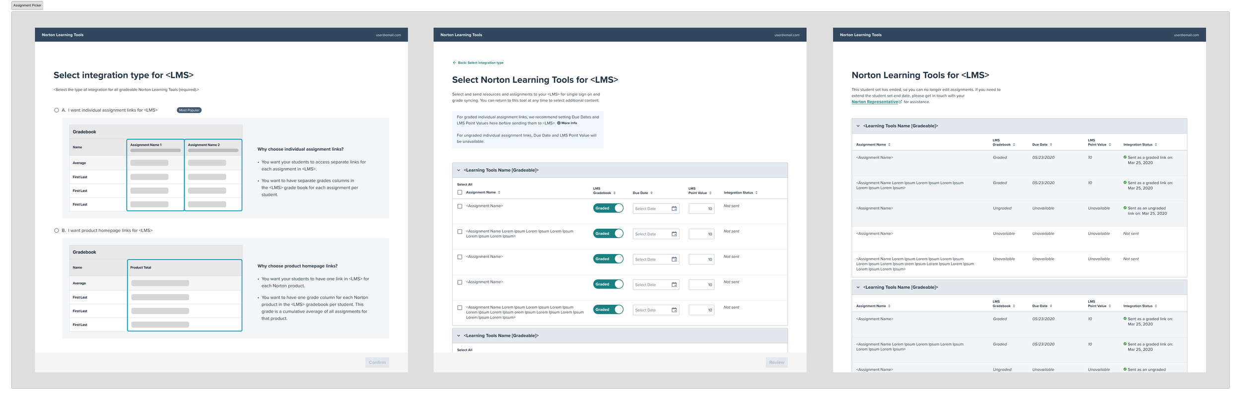Viewport: 1241px width, 400px height.
Task: Collapse first Learning Tools section on read-only screen
Action: pyautogui.click(x=858, y=126)
